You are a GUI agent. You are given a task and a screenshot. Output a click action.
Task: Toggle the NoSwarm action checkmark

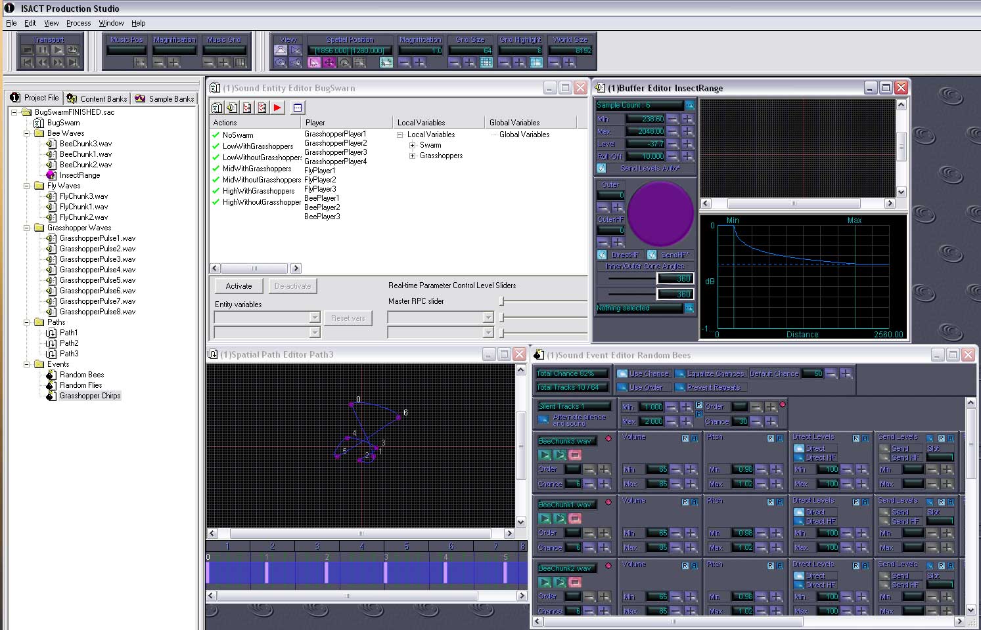coord(216,135)
